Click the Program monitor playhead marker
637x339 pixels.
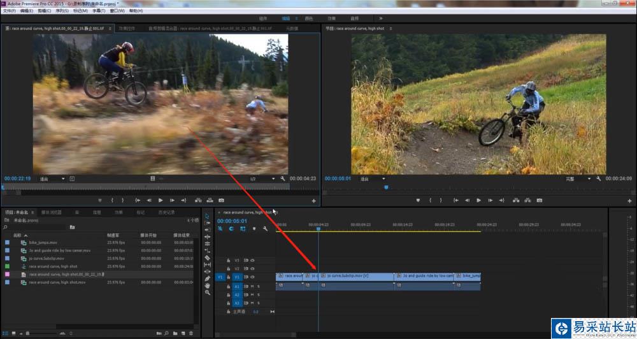[386, 187]
